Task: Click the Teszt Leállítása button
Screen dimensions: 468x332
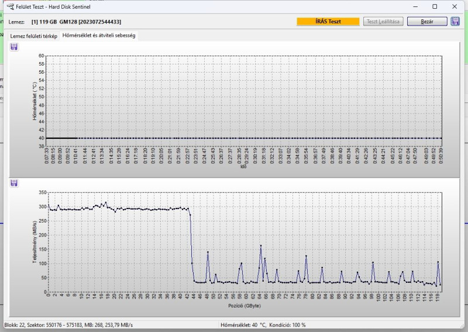Action: (383, 21)
